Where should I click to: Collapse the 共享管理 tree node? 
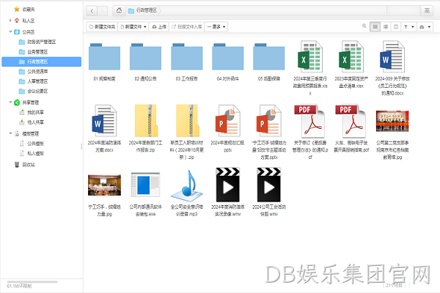[x=10, y=103]
